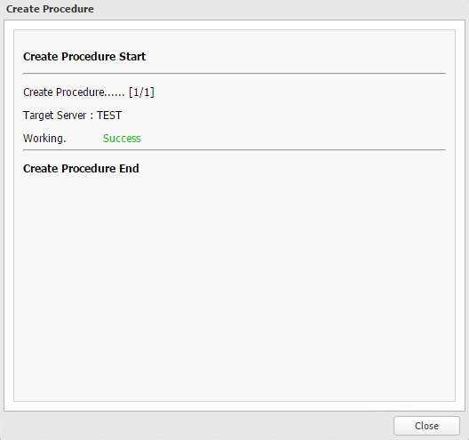
Task: Click the separator line above End heading
Action: 234,149
